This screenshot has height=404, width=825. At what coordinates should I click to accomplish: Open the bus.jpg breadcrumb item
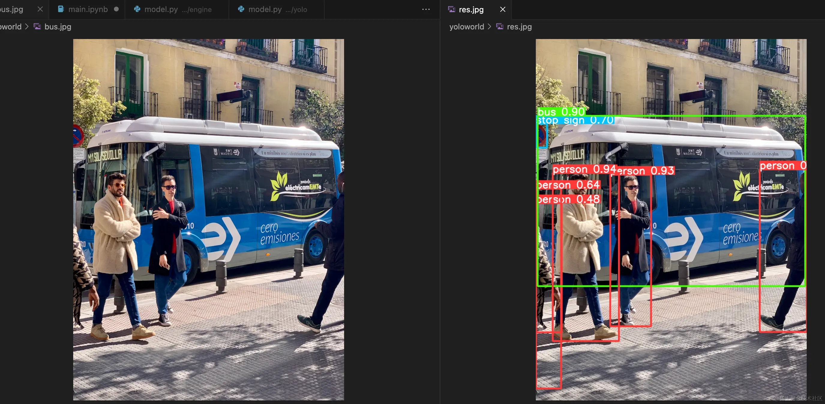(58, 27)
